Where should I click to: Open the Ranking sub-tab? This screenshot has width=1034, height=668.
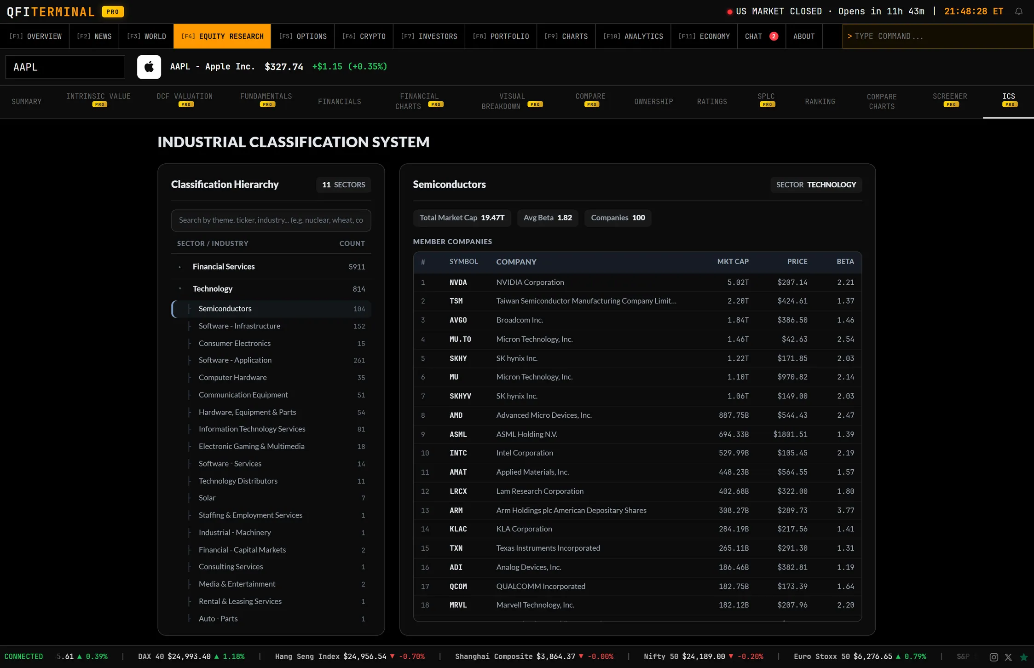click(x=820, y=102)
